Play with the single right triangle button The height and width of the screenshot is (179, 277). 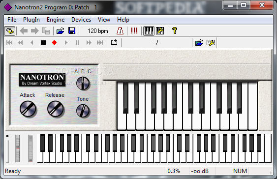(66, 43)
